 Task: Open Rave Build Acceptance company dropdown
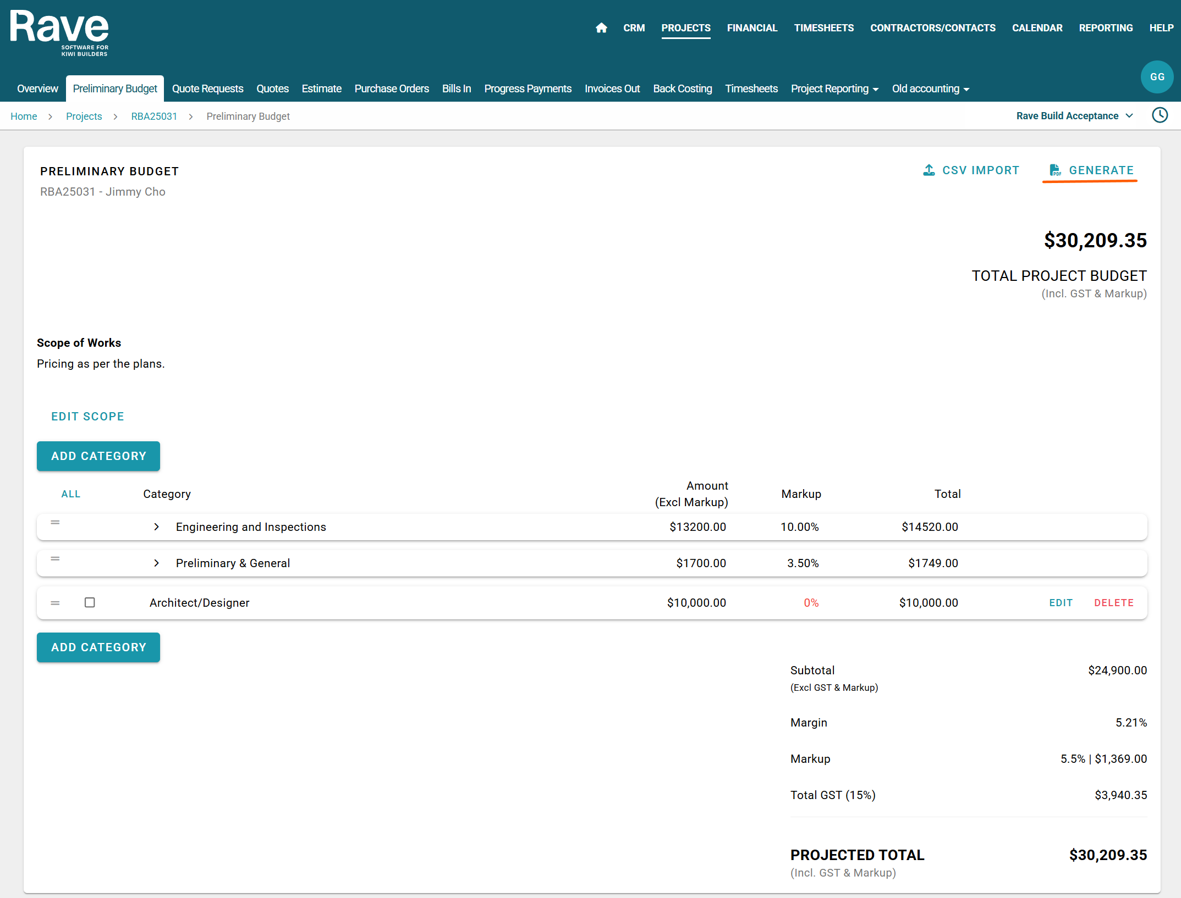pos(1074,116)
